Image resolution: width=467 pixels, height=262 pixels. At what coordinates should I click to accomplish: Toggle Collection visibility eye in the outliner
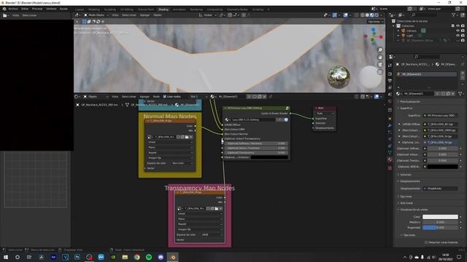pyautogui.click(x=458, y=26)
